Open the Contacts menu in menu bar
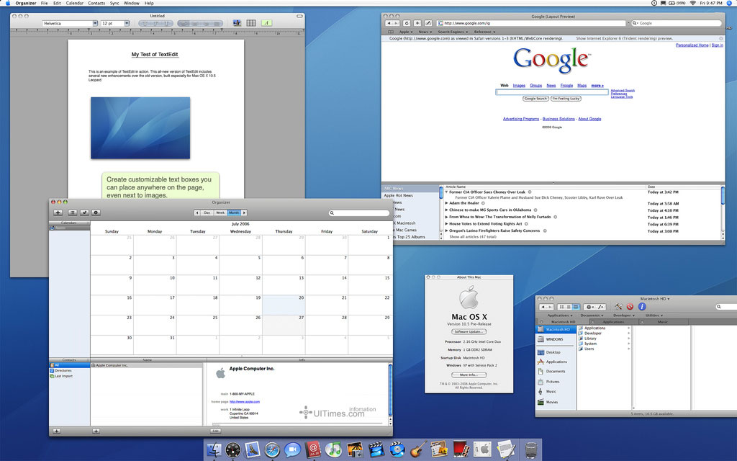This screenshot has height=461, width=737. pyautogui.click(x=96, y=4)
